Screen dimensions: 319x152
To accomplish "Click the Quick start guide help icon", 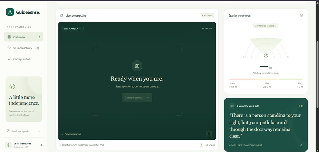I will (8, 131).
